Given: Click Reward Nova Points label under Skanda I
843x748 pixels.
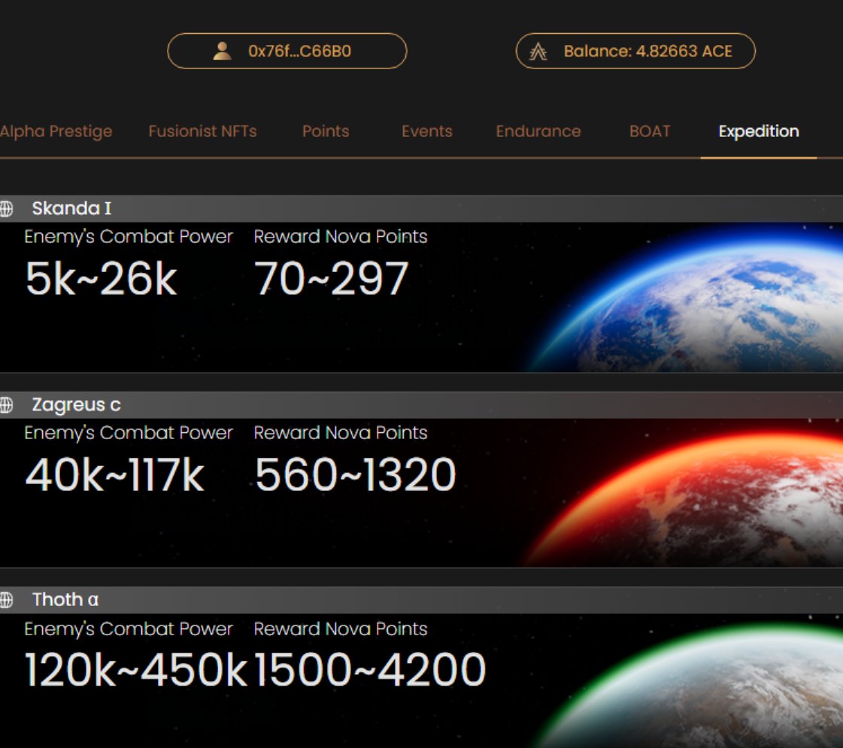Looking at the screenshot, I should click(x=341, y=237).
